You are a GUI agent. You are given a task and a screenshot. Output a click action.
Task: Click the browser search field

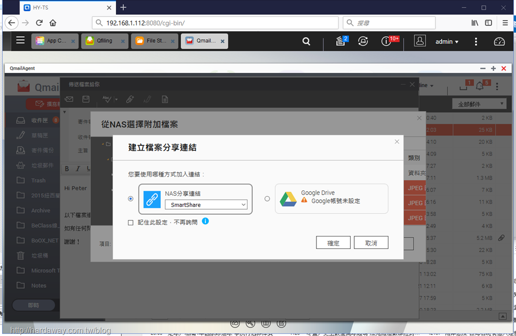point(390,23)
